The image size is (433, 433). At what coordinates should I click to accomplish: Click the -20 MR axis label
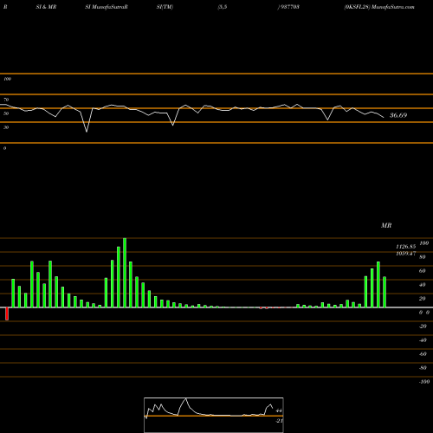[423, 326]
